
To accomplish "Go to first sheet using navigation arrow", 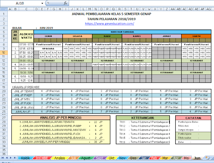I will click(2, 158).
